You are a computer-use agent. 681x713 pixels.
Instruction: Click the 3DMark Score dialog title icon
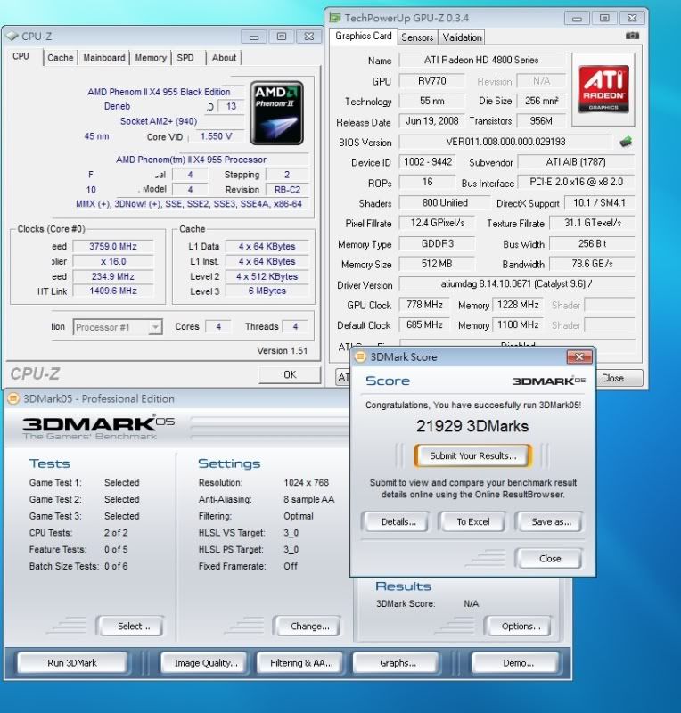click(x=360, y=357)
